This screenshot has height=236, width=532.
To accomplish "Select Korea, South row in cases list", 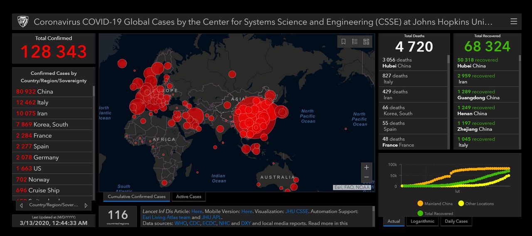I will [x=52, y=124].
